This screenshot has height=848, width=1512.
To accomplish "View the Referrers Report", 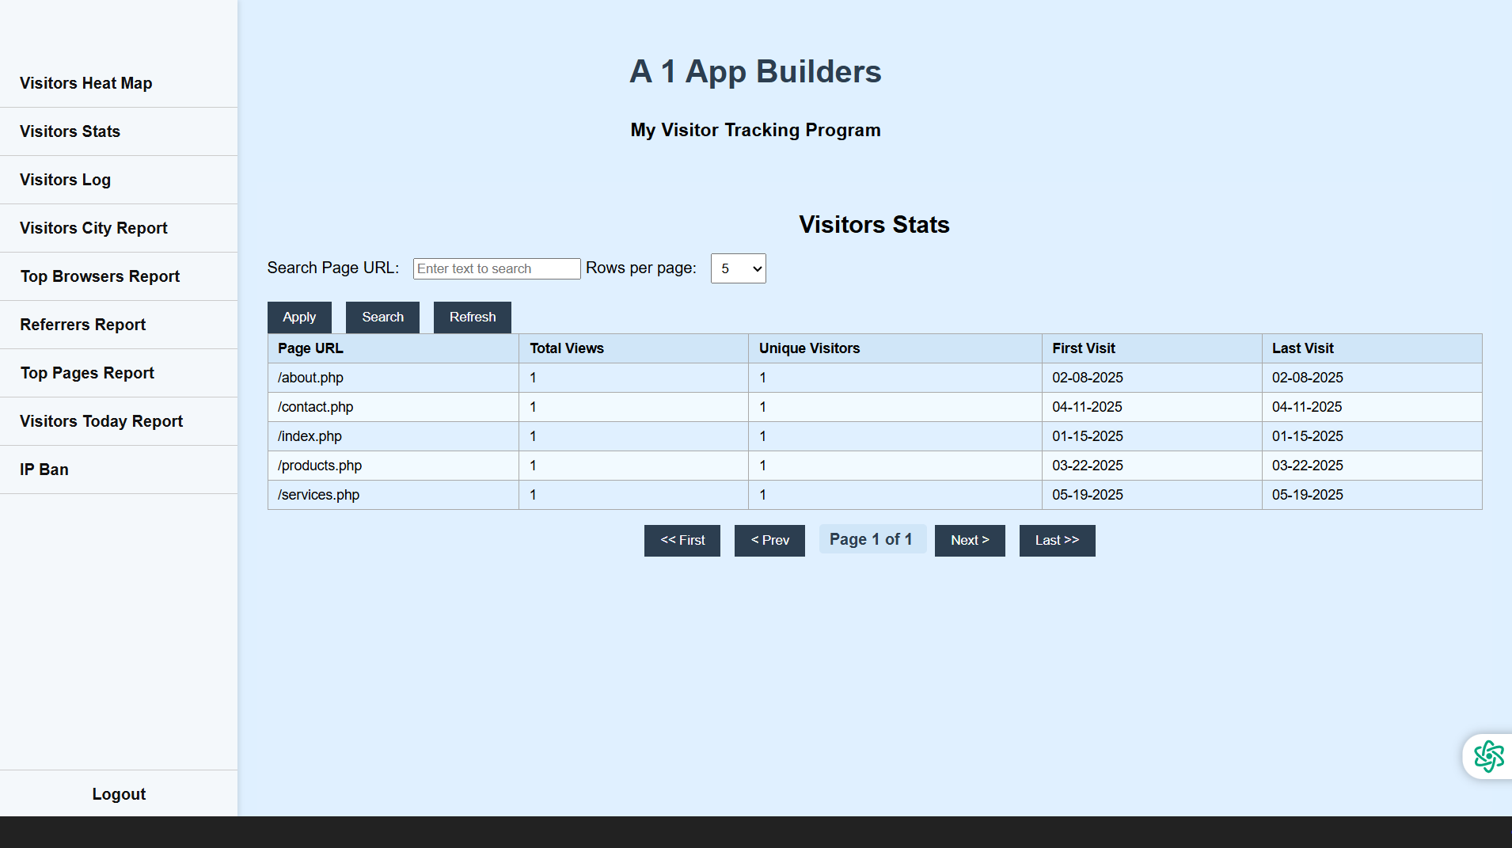I will [x=82, y=325].
